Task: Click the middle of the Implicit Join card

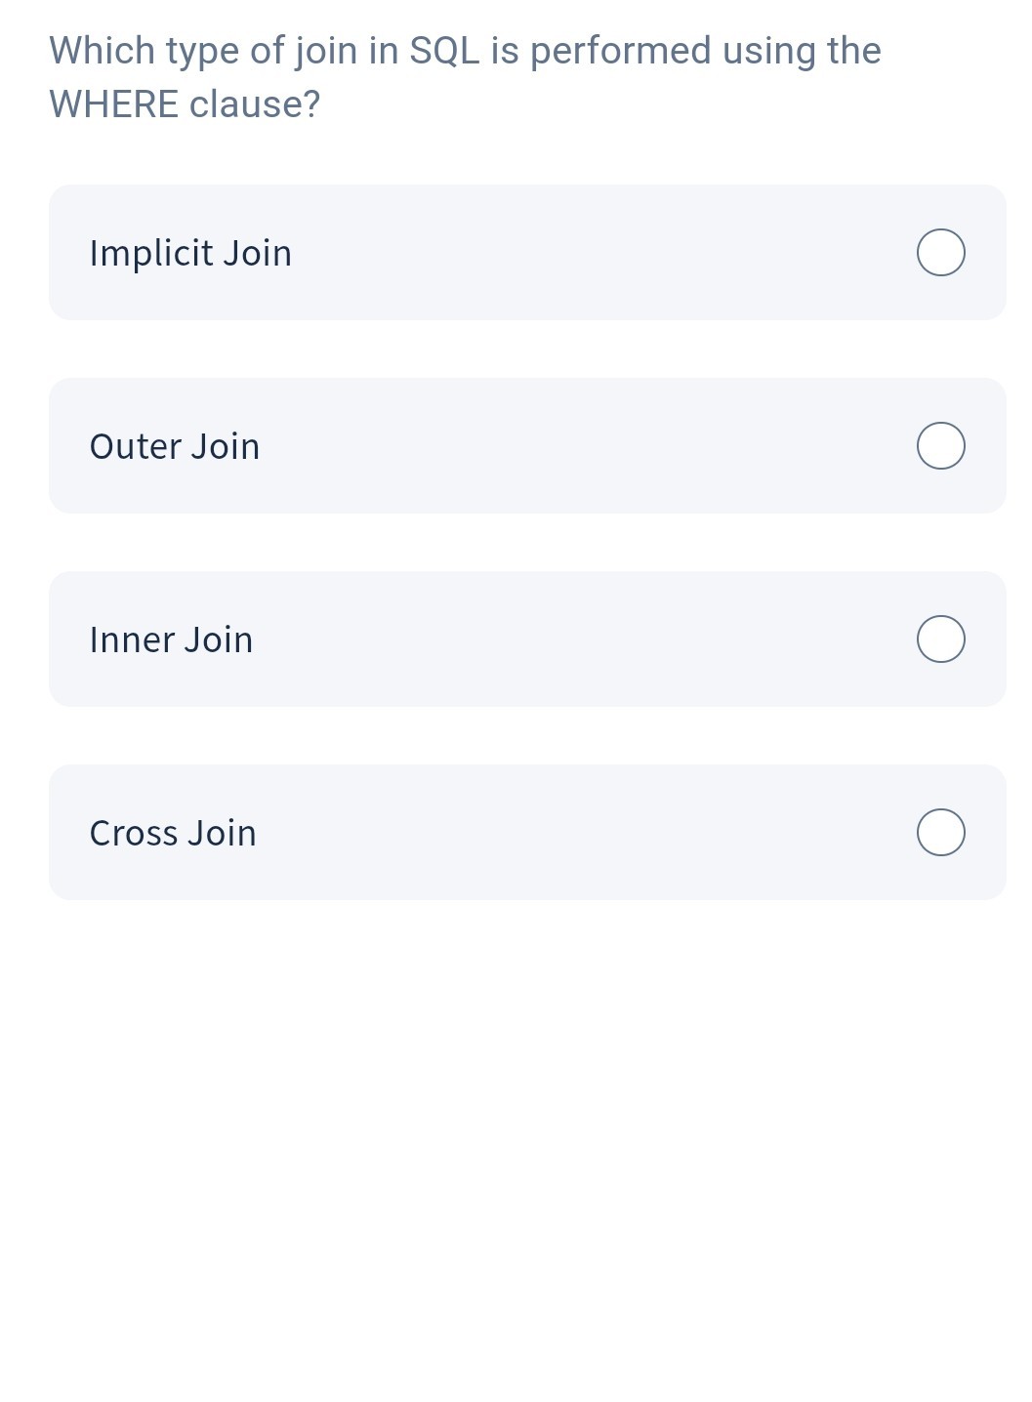Action: [x=527, y=253]
